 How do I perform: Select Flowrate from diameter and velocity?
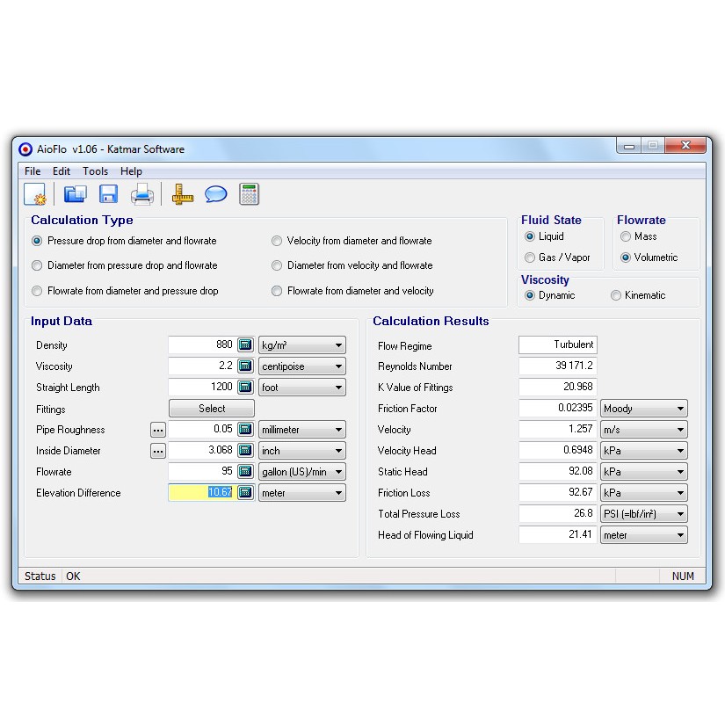[352, 291]
